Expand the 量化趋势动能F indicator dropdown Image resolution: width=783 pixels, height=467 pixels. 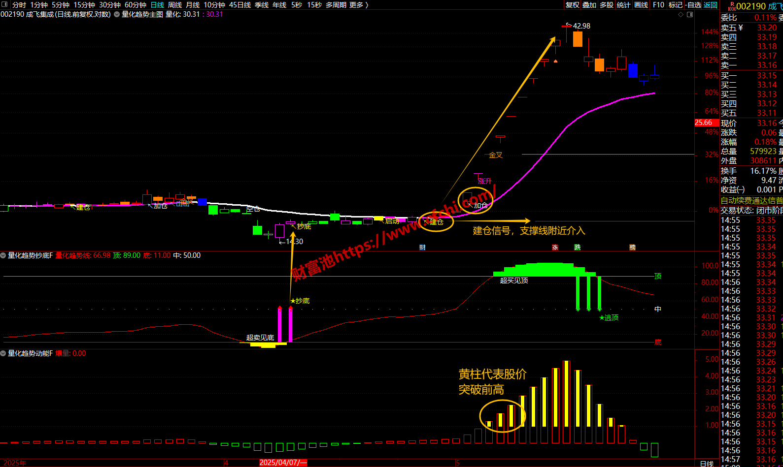3,353
